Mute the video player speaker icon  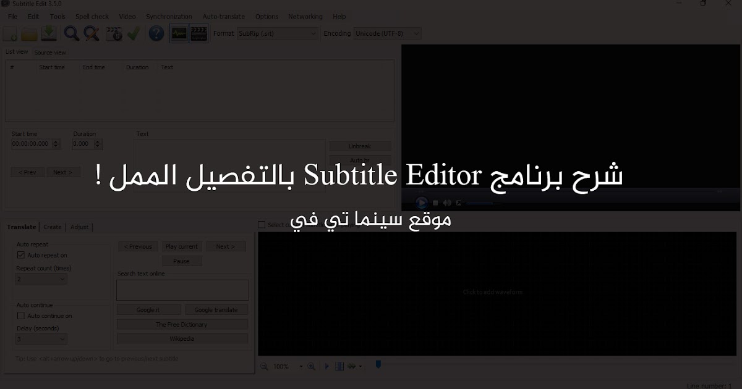[447, 203]
